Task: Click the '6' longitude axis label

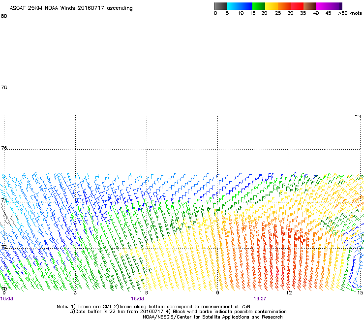Action: point(147,293)
